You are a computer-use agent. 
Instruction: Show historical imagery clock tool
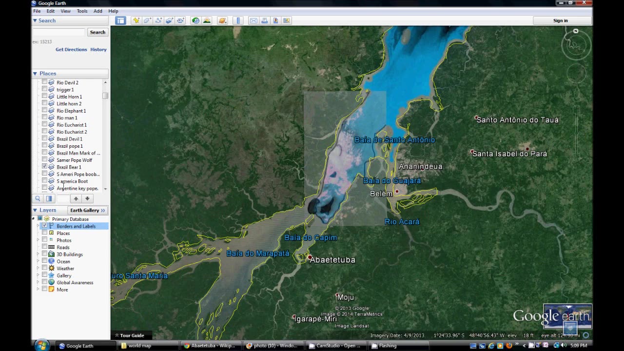click(195, 20)
